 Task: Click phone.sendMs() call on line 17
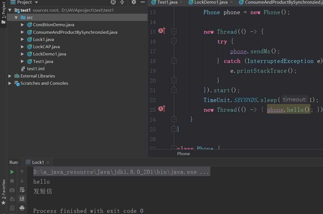(253, 51)
